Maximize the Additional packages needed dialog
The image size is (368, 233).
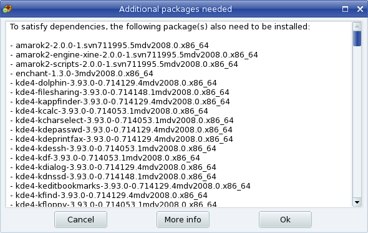click(x=345, y=9)
